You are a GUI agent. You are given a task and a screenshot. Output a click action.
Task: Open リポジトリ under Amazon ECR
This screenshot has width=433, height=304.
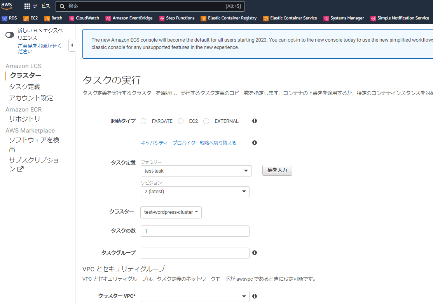point(24,119)
